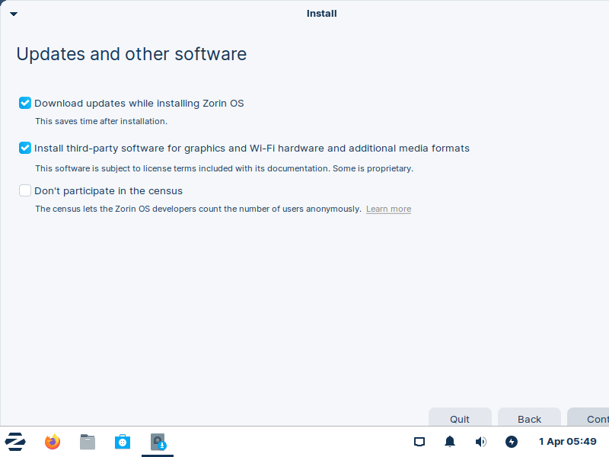Check Don't participate in the census
This screenshot has height=457, width=609.
pyautogui.click(x=25, y=190)
